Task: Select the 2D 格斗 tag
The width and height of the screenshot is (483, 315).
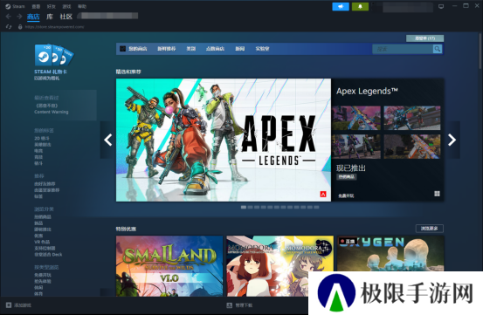Action: (42, 139)
